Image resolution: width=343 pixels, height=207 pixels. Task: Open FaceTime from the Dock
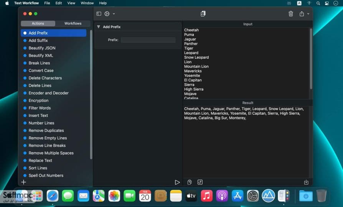click(130, 195)
